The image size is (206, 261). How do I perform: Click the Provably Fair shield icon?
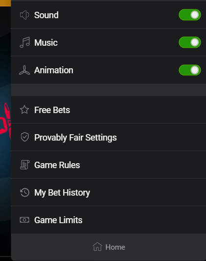coord(24,137)
